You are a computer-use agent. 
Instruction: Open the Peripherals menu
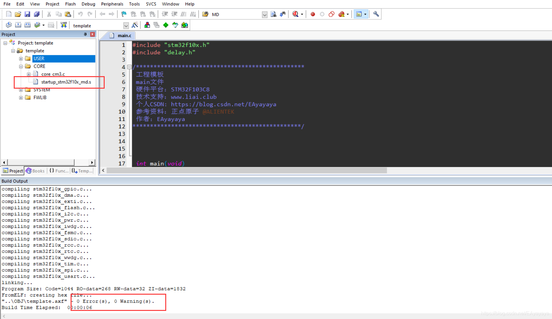(112, 4)
